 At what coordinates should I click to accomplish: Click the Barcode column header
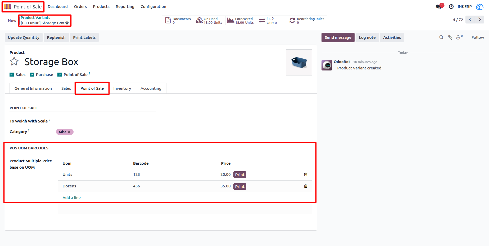(x=141, y=163)
